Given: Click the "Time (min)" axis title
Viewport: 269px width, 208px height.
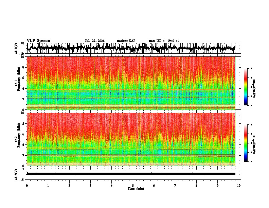Looking at the screenshot, I should [136, 189].
